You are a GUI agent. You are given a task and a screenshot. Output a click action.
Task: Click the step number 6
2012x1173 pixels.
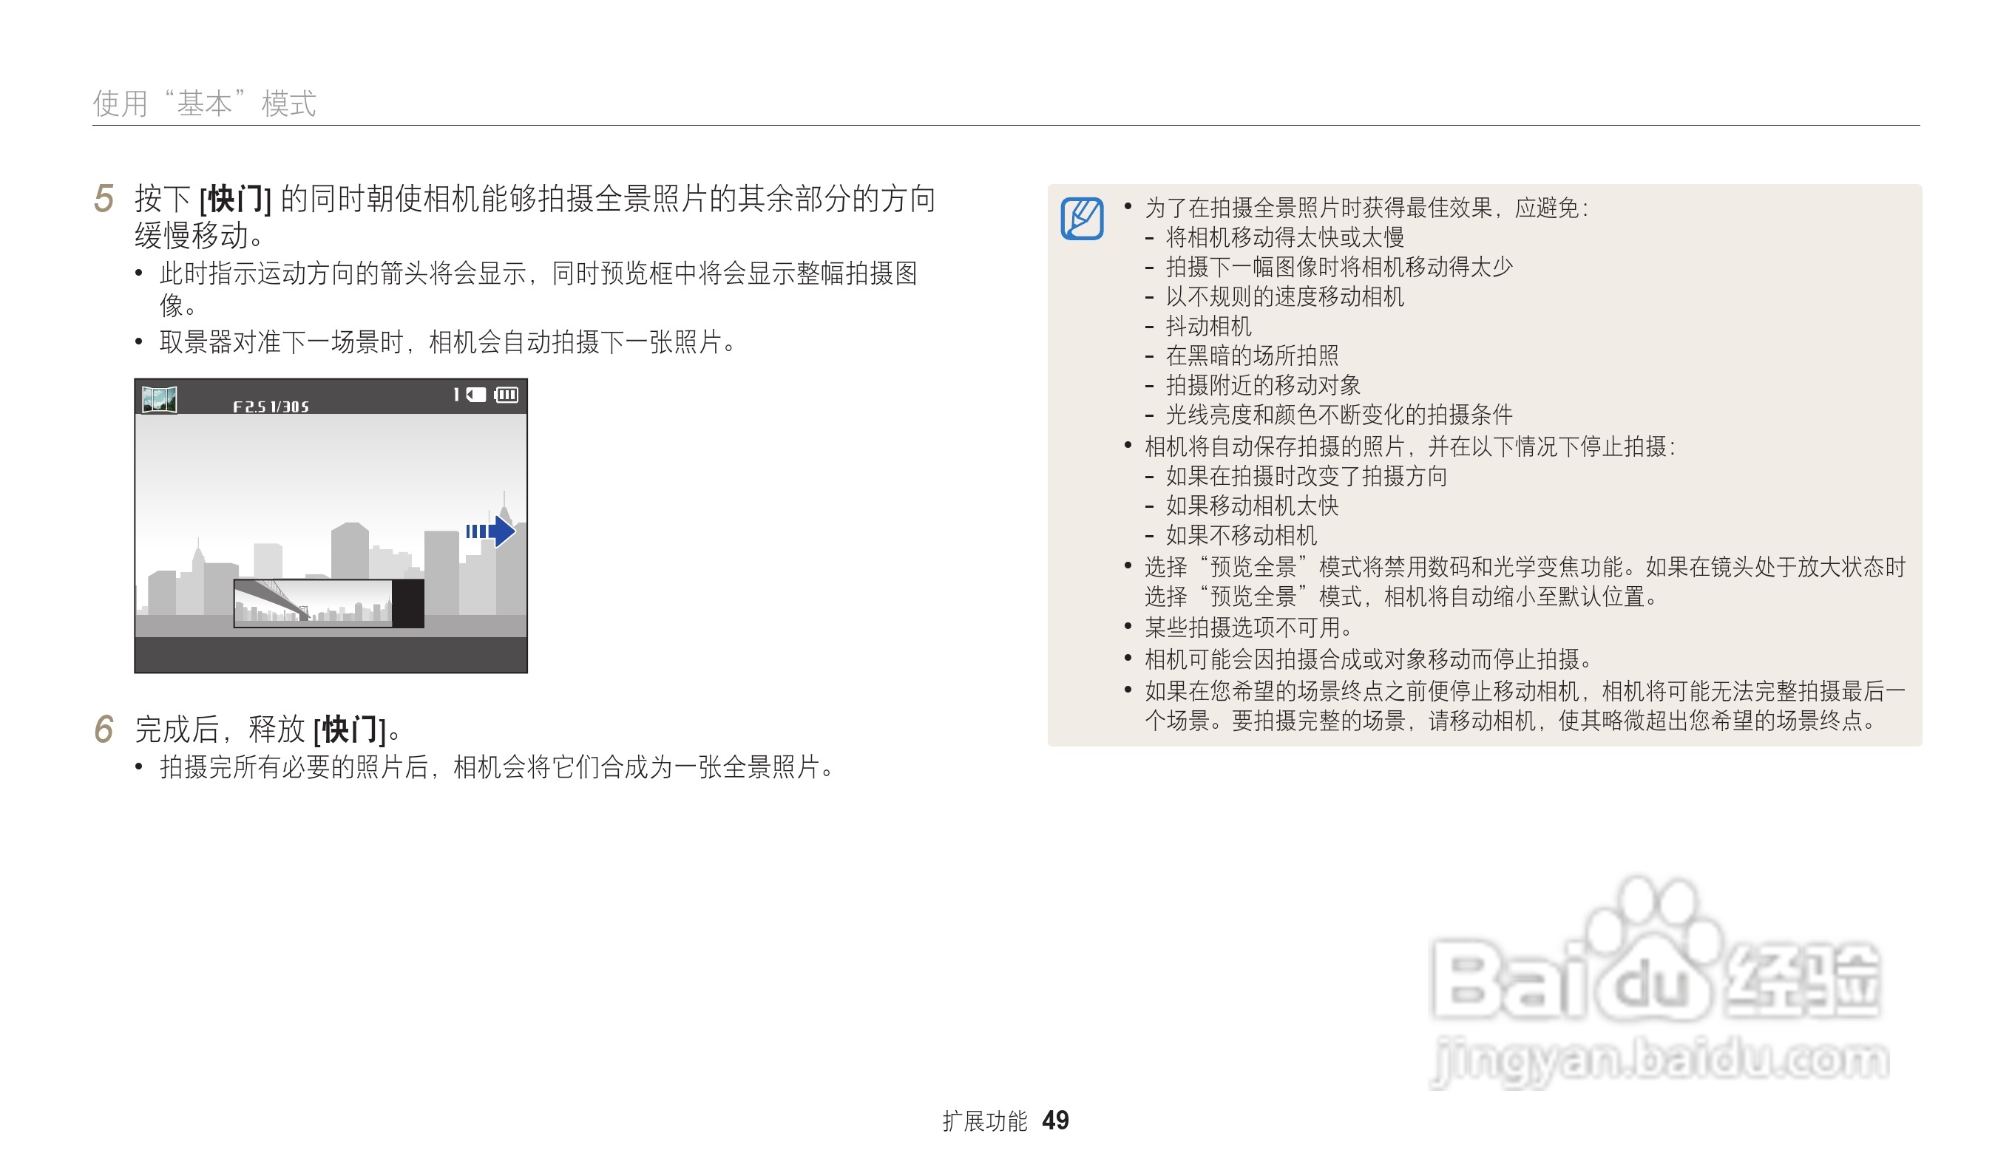(104, 730)
